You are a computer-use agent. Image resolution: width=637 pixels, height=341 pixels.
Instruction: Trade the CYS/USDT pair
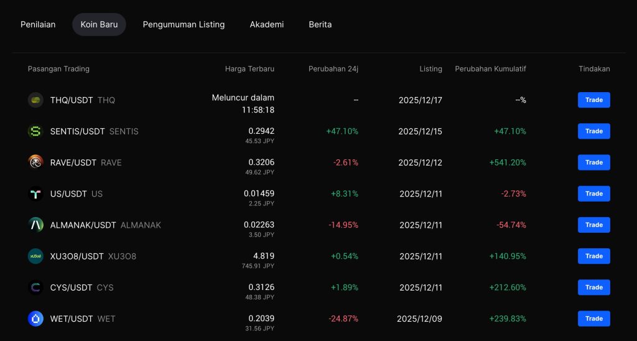pyautogui.click(x=594, y=287)
